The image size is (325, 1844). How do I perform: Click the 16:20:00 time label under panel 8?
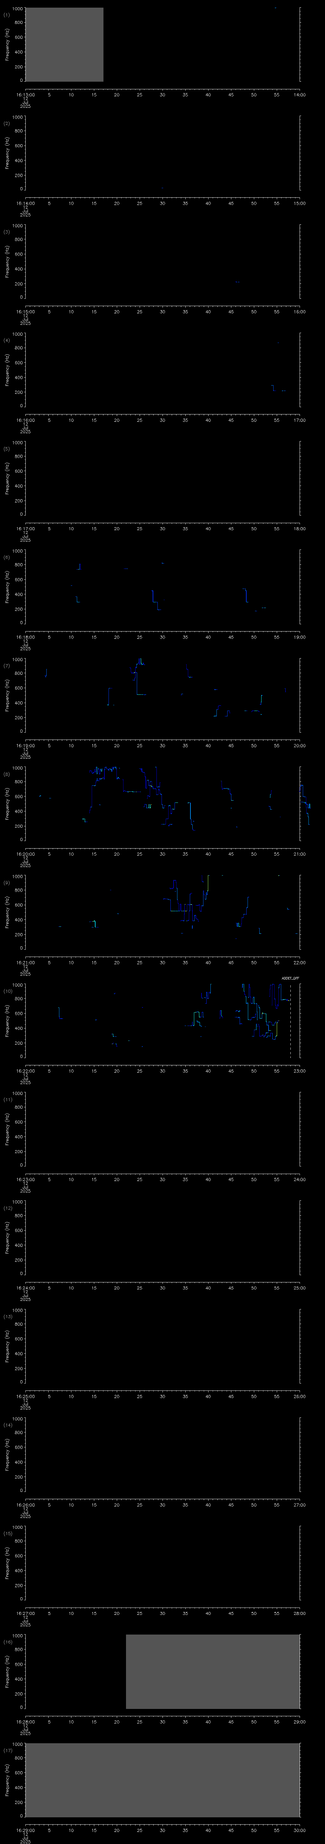click(x=25, y=853)
